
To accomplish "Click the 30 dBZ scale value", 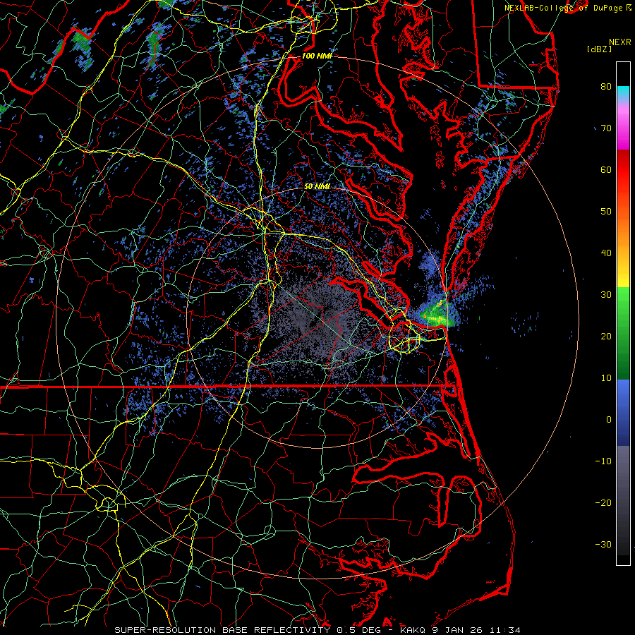I will [x=606, y=294].
